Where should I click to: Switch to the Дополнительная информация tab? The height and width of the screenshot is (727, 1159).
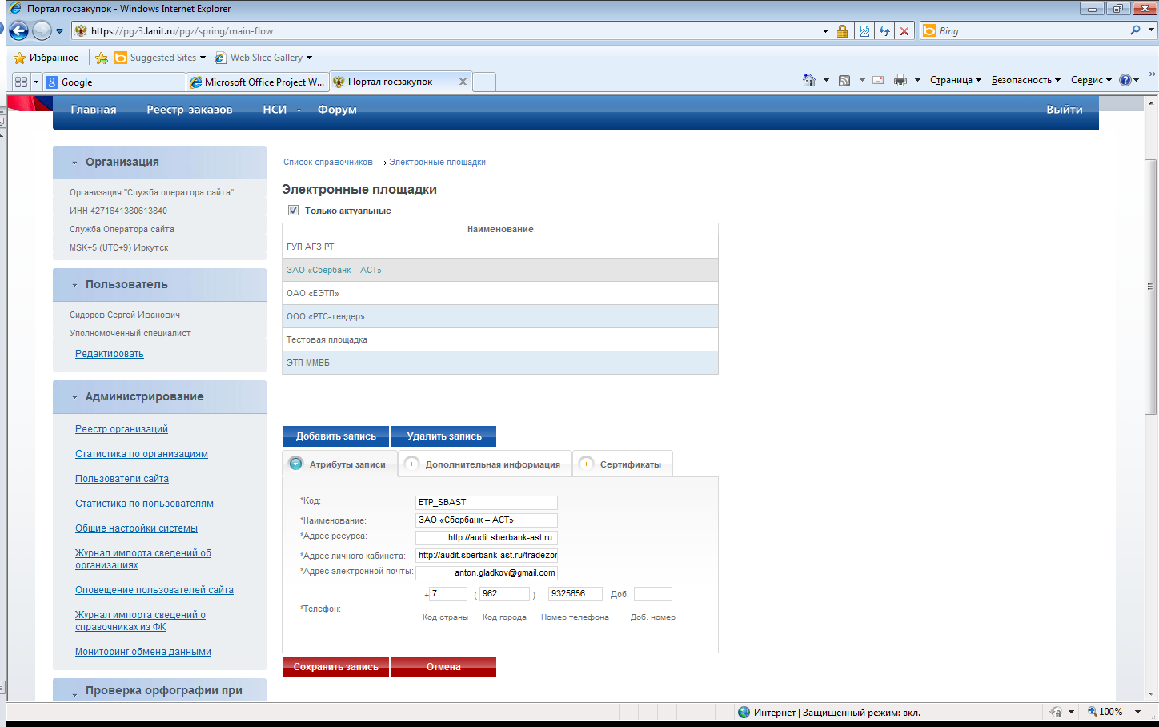(x=485, y=464)
